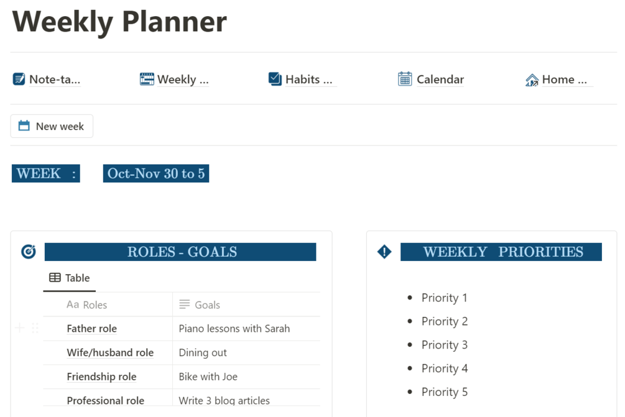Viewport: 625px width, 417px height.
Task: Click the Weekly page calendar icon
Action: tap(147, 79)
